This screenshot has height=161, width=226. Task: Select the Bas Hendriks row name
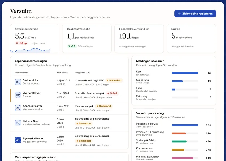[30, 80]
